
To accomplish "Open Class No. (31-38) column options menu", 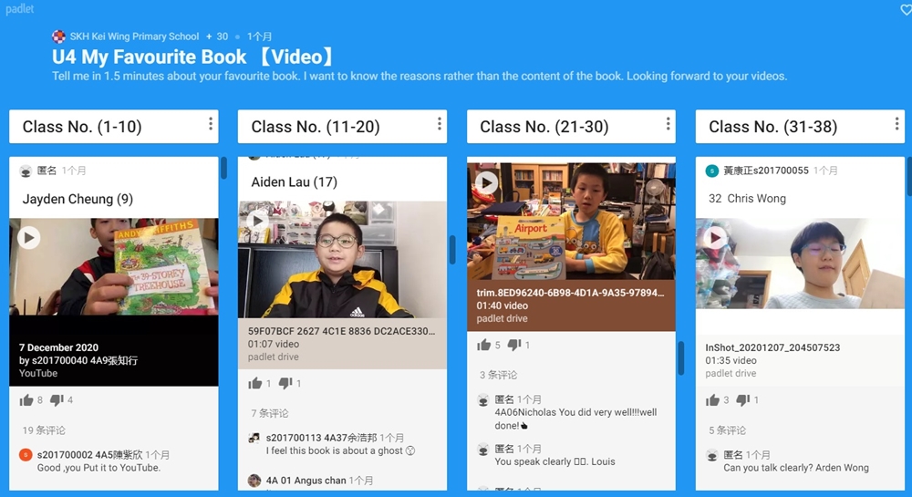I will point(896,124).
